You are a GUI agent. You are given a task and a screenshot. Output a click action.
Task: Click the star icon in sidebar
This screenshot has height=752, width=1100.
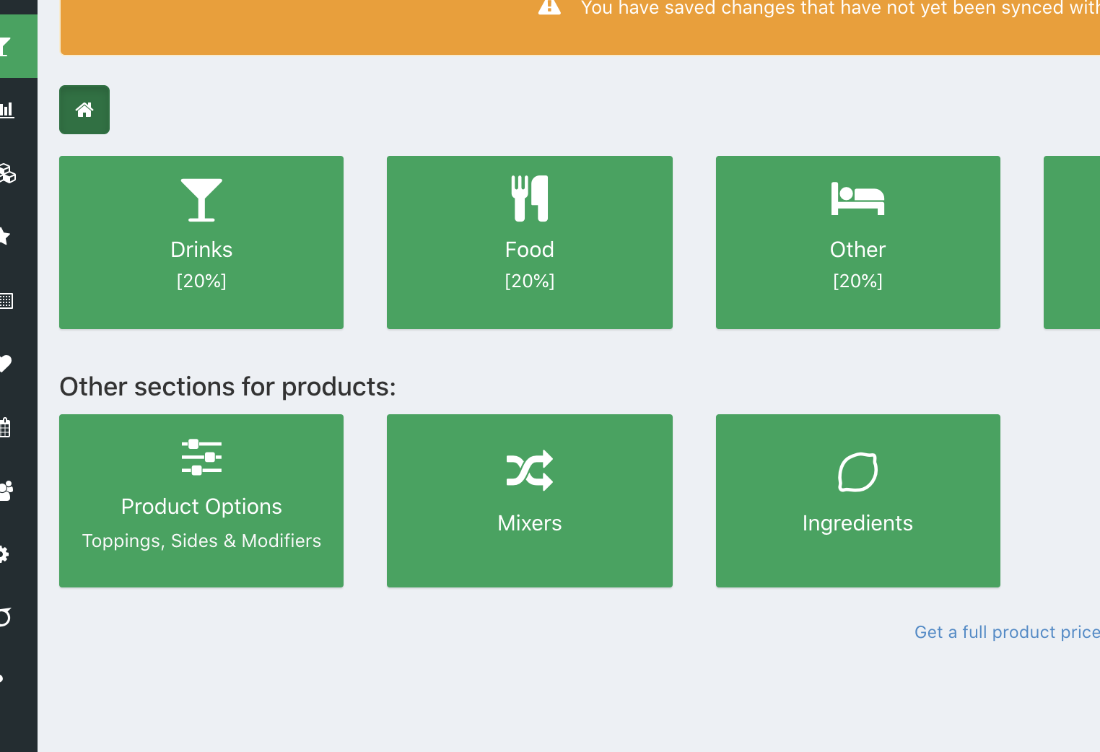click(x=6, y=237)
